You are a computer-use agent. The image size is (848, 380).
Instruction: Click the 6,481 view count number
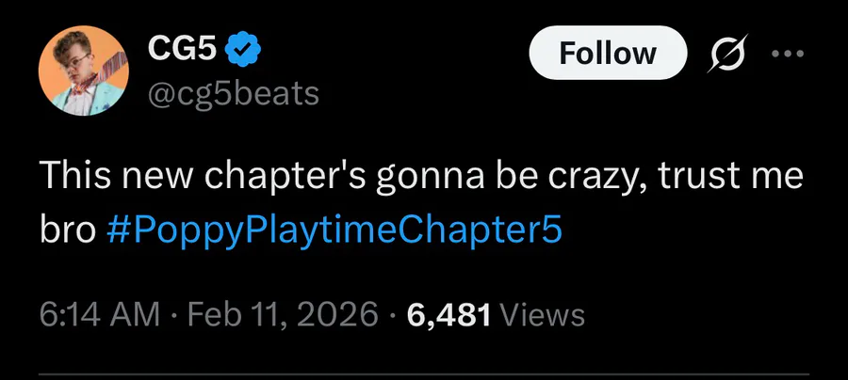(448, 315)
